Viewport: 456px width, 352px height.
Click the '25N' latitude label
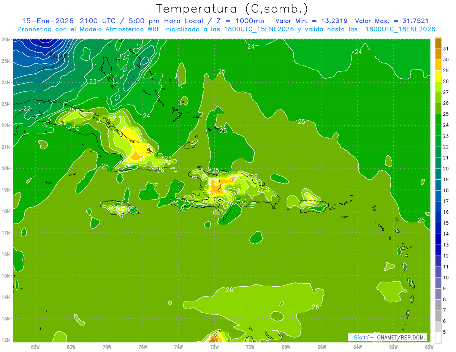5,61
